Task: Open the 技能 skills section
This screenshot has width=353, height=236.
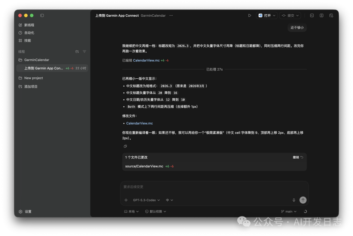Action: click(20, 40)
